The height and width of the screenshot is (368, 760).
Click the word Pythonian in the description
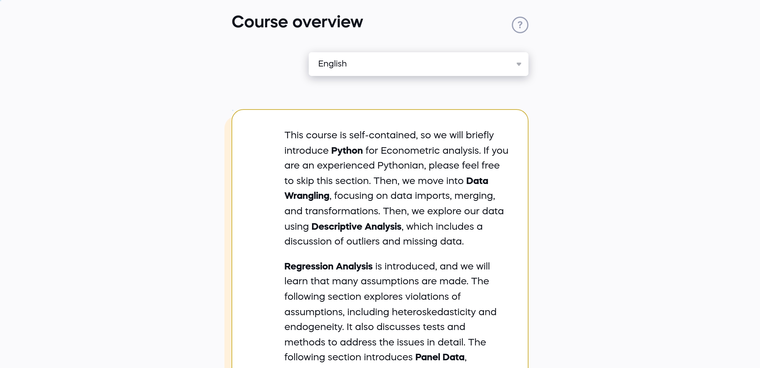pos(400,165)
